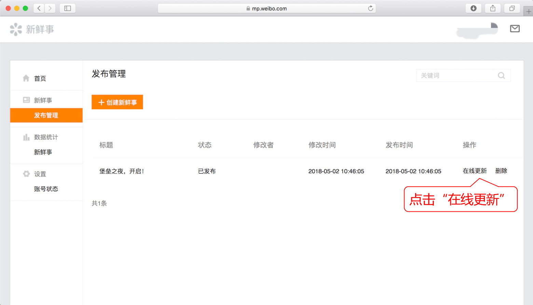Open 账号状态 under 设置
This screenshot has width=533, height=305.
tap(46, 189)
